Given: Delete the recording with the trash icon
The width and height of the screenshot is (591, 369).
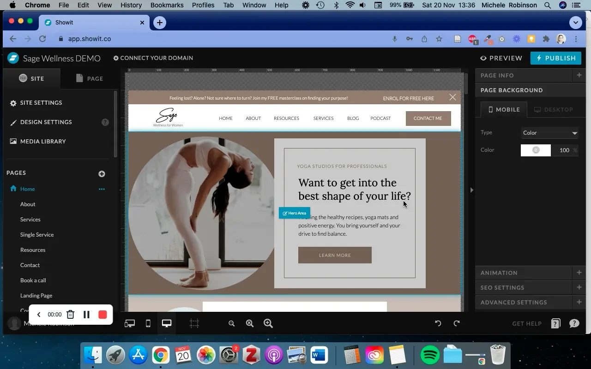Looking at the screenshot, I should tap(70, 315).
